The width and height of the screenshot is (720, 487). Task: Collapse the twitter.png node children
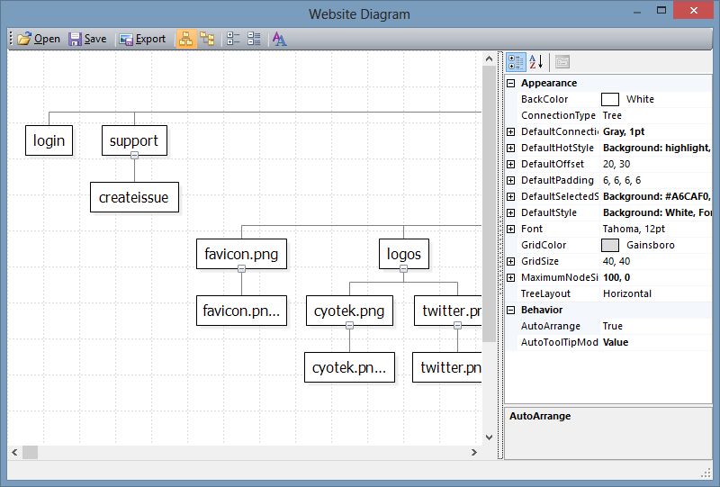(457, 325)
